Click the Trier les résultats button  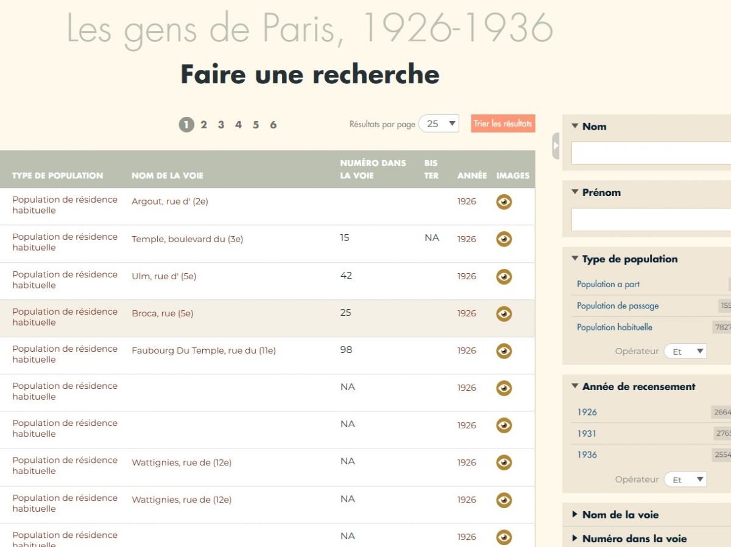tap(503, 124)
